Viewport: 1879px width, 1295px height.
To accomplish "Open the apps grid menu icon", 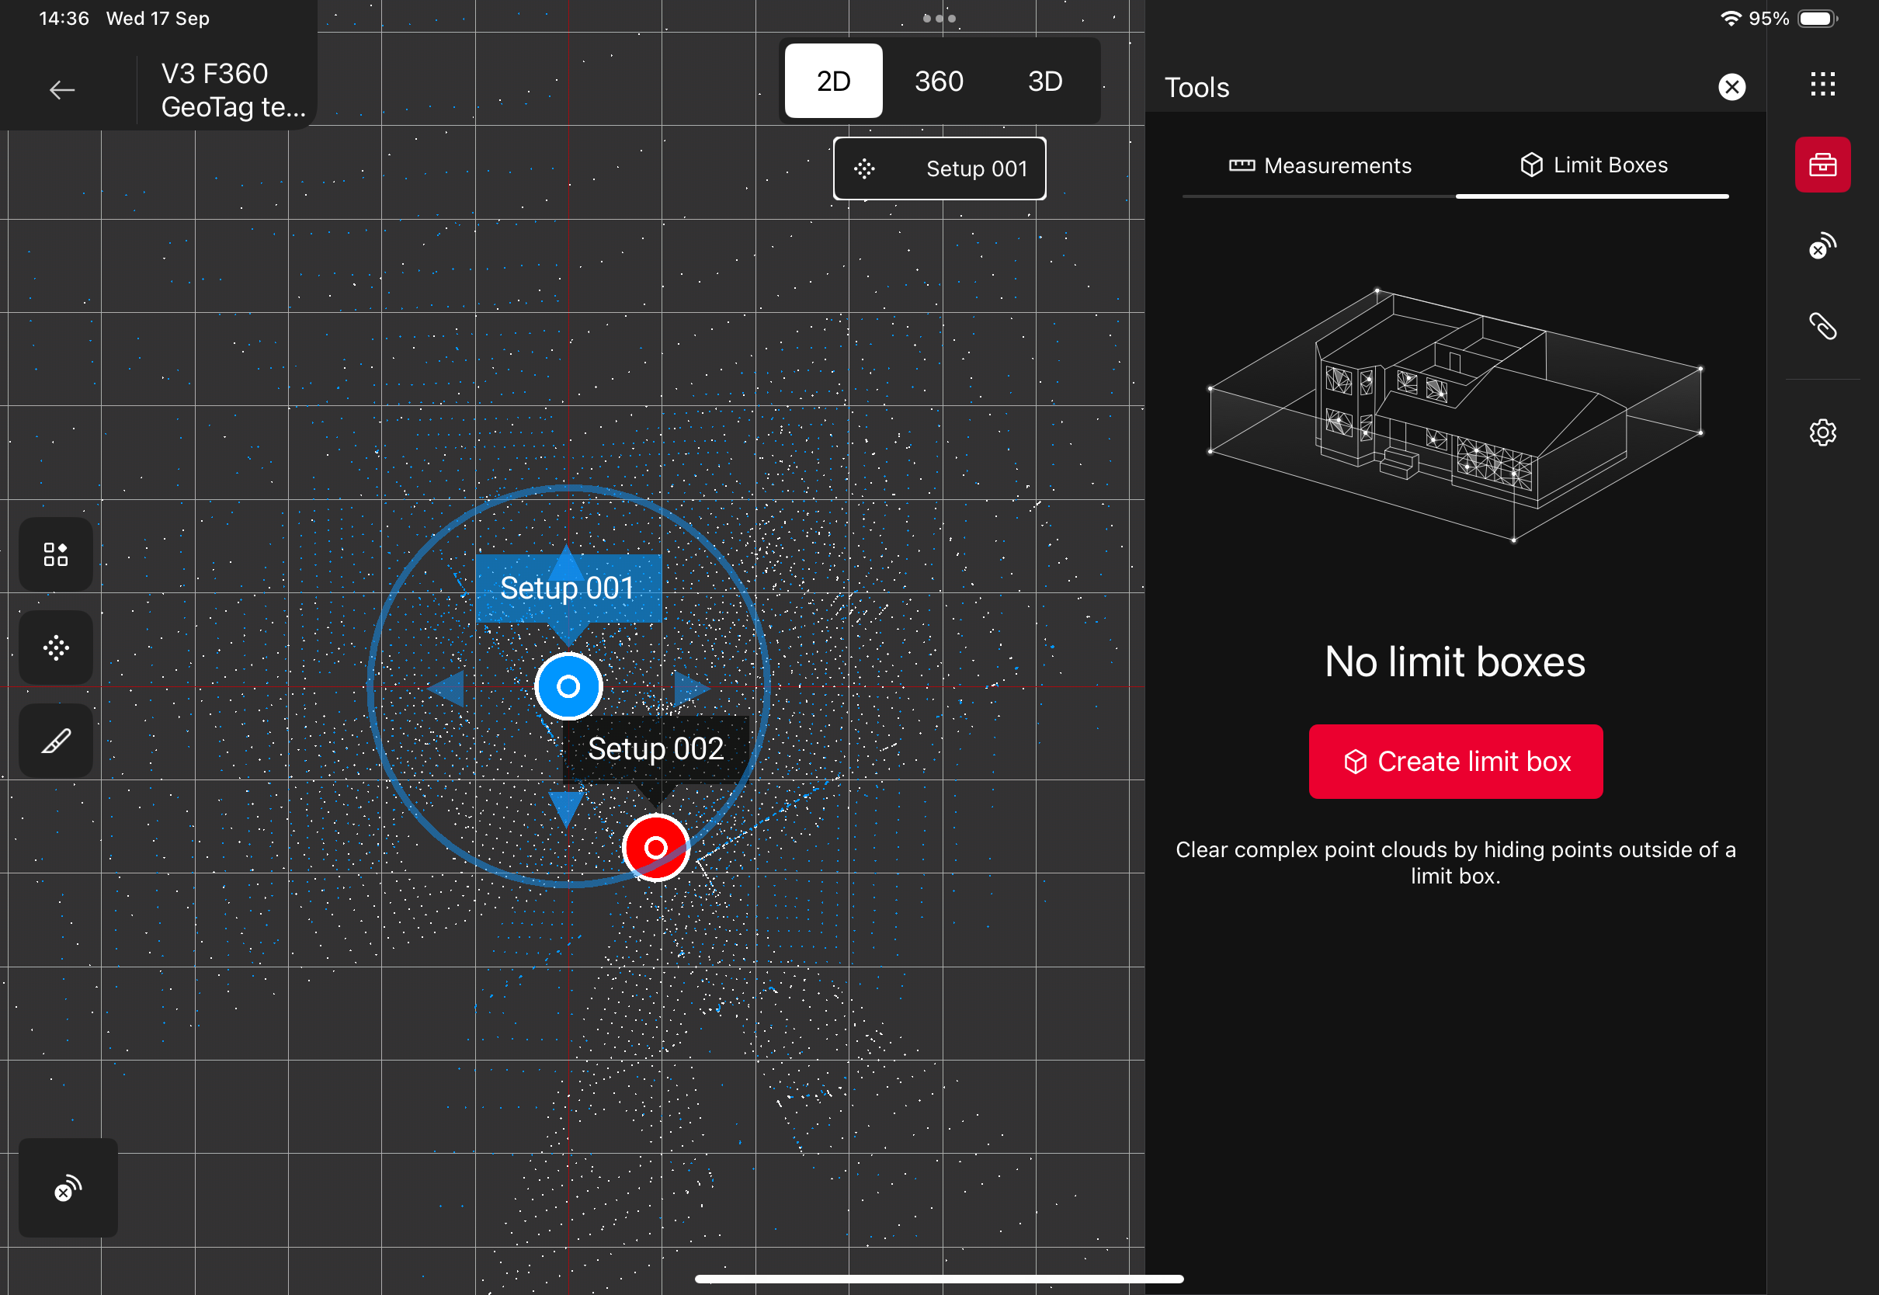I will [1822, 85].
